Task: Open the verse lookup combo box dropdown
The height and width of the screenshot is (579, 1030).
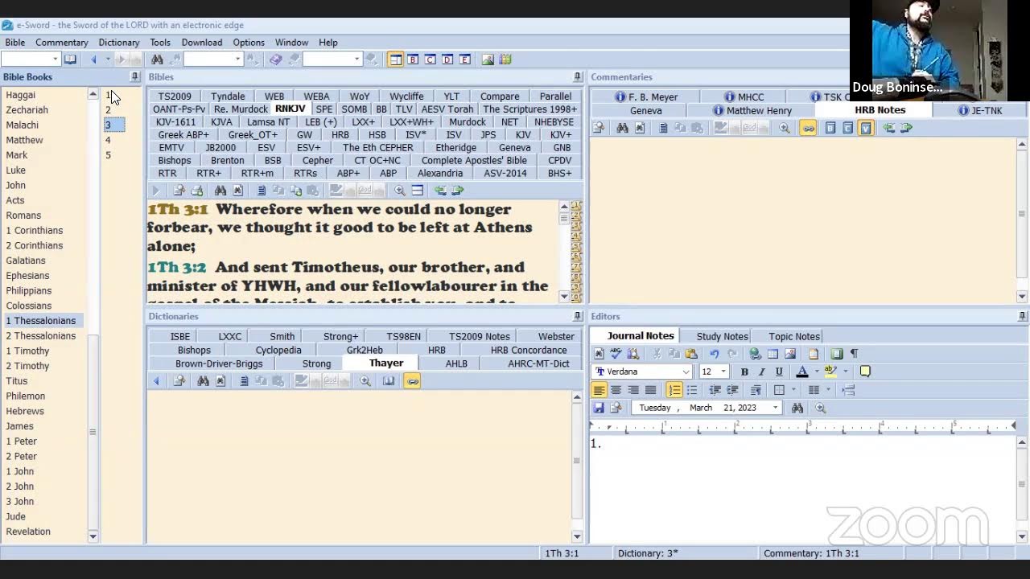Action: click(55, 60)
